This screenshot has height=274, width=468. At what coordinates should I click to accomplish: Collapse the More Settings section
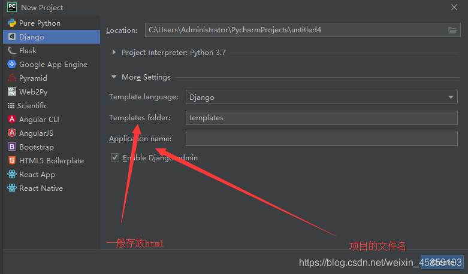(x=113, y=77)
